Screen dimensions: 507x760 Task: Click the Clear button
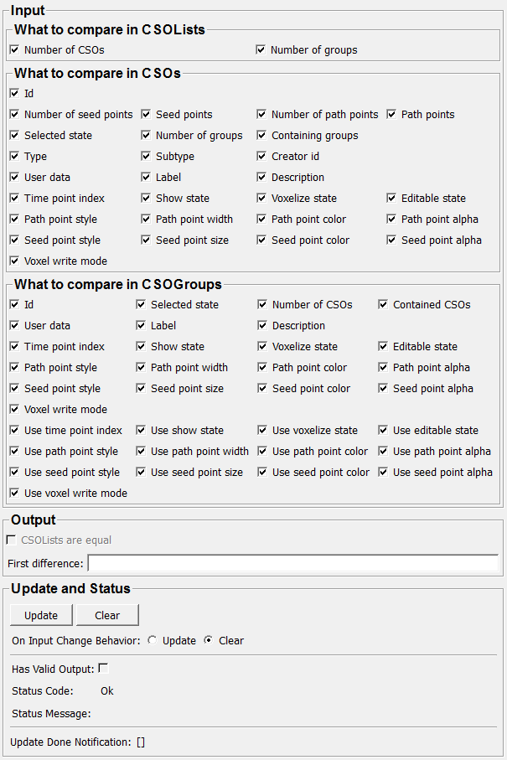(107, 615)
